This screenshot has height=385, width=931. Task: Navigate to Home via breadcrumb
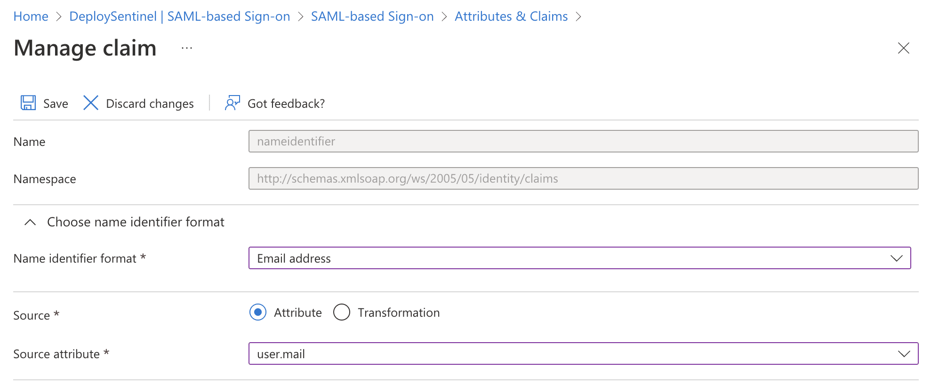point(31,16)
